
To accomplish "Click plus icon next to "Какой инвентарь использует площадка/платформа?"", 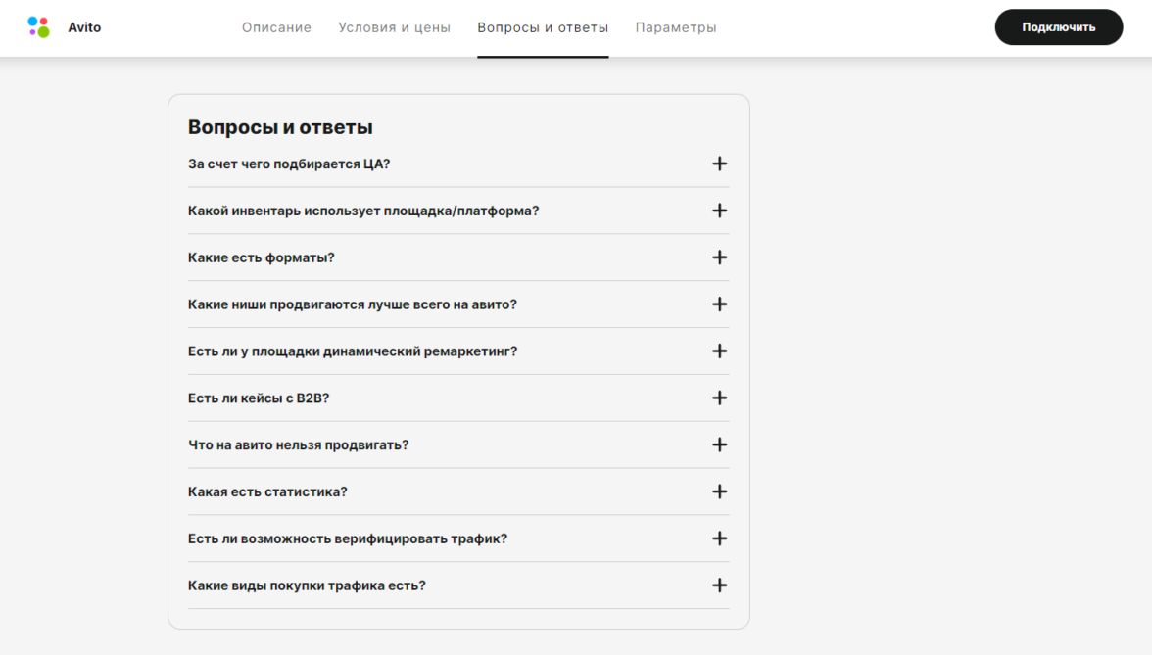I will 719,211.
